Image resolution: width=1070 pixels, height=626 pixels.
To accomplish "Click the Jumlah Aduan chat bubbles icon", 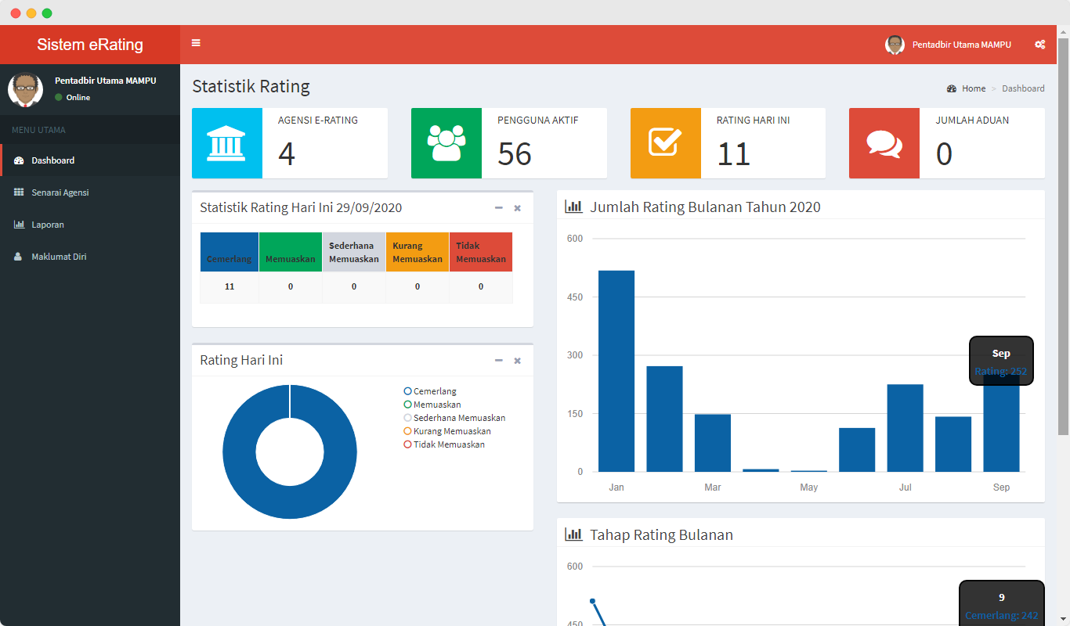I will 884,143.
